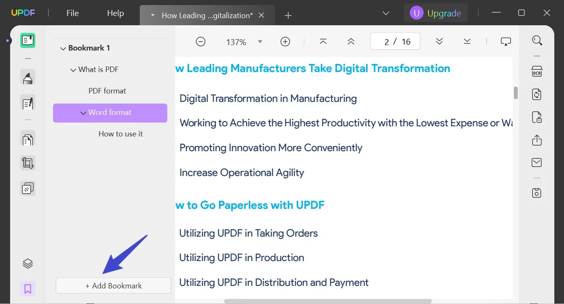
Task: Zoom in with the plus button
Action: pos(285,42)
